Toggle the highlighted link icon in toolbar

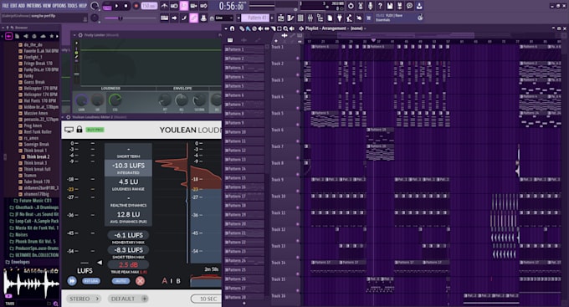pyautogui.click(x=193, y=18)
